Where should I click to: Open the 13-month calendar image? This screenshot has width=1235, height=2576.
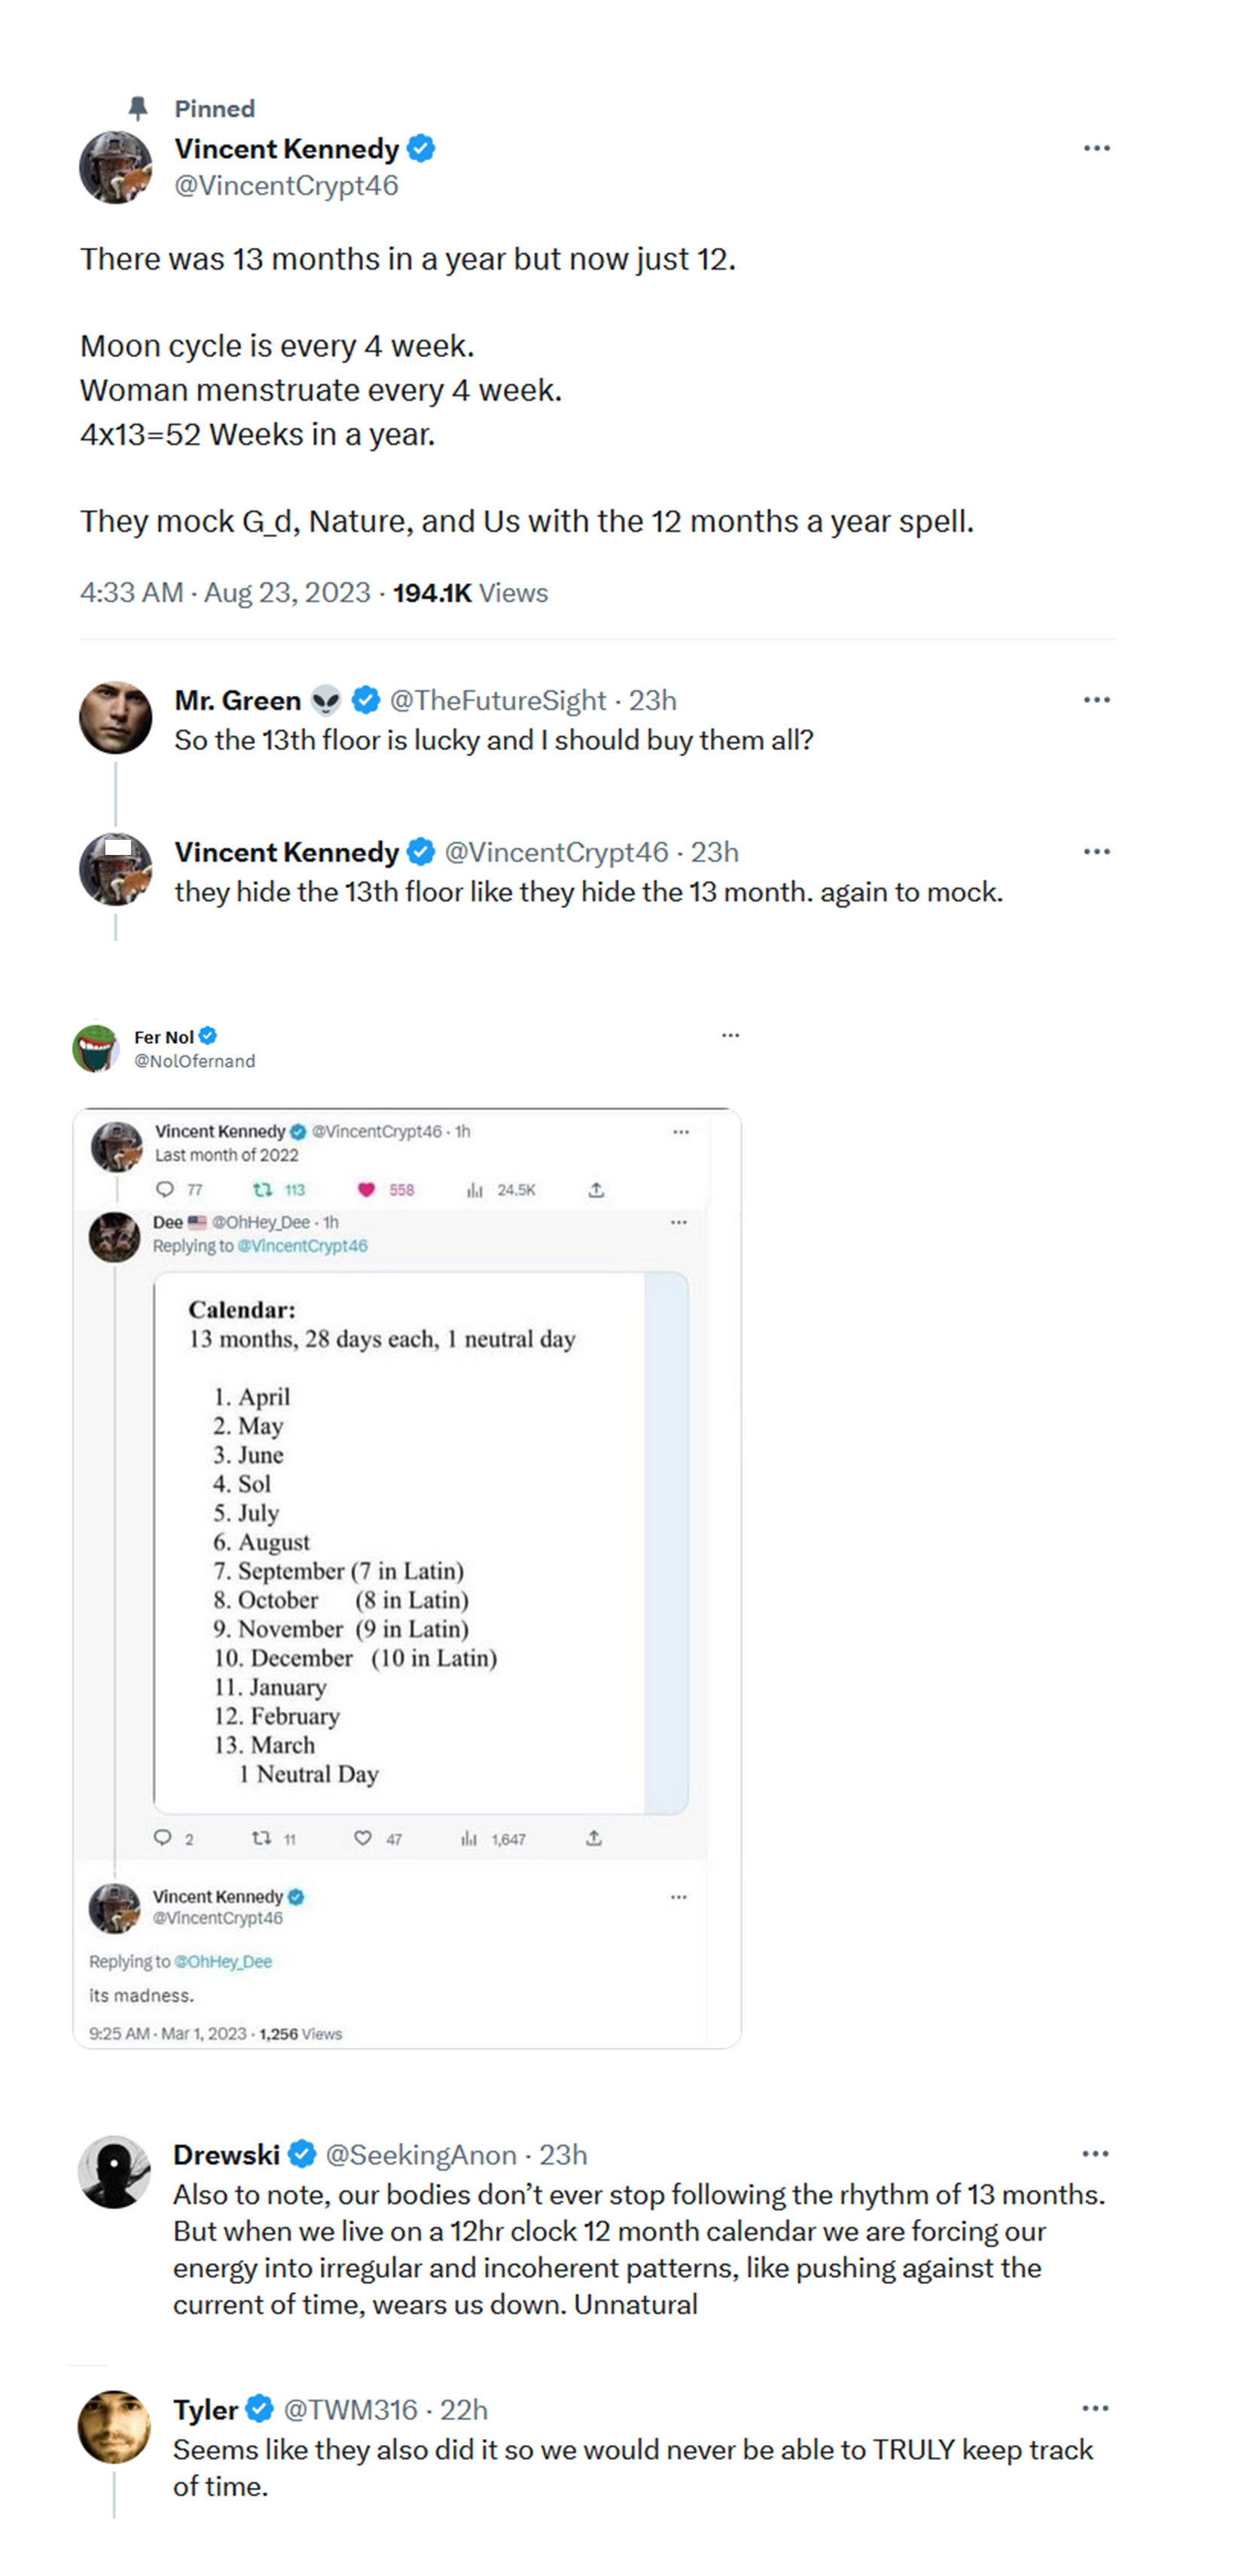(420, 1542)
